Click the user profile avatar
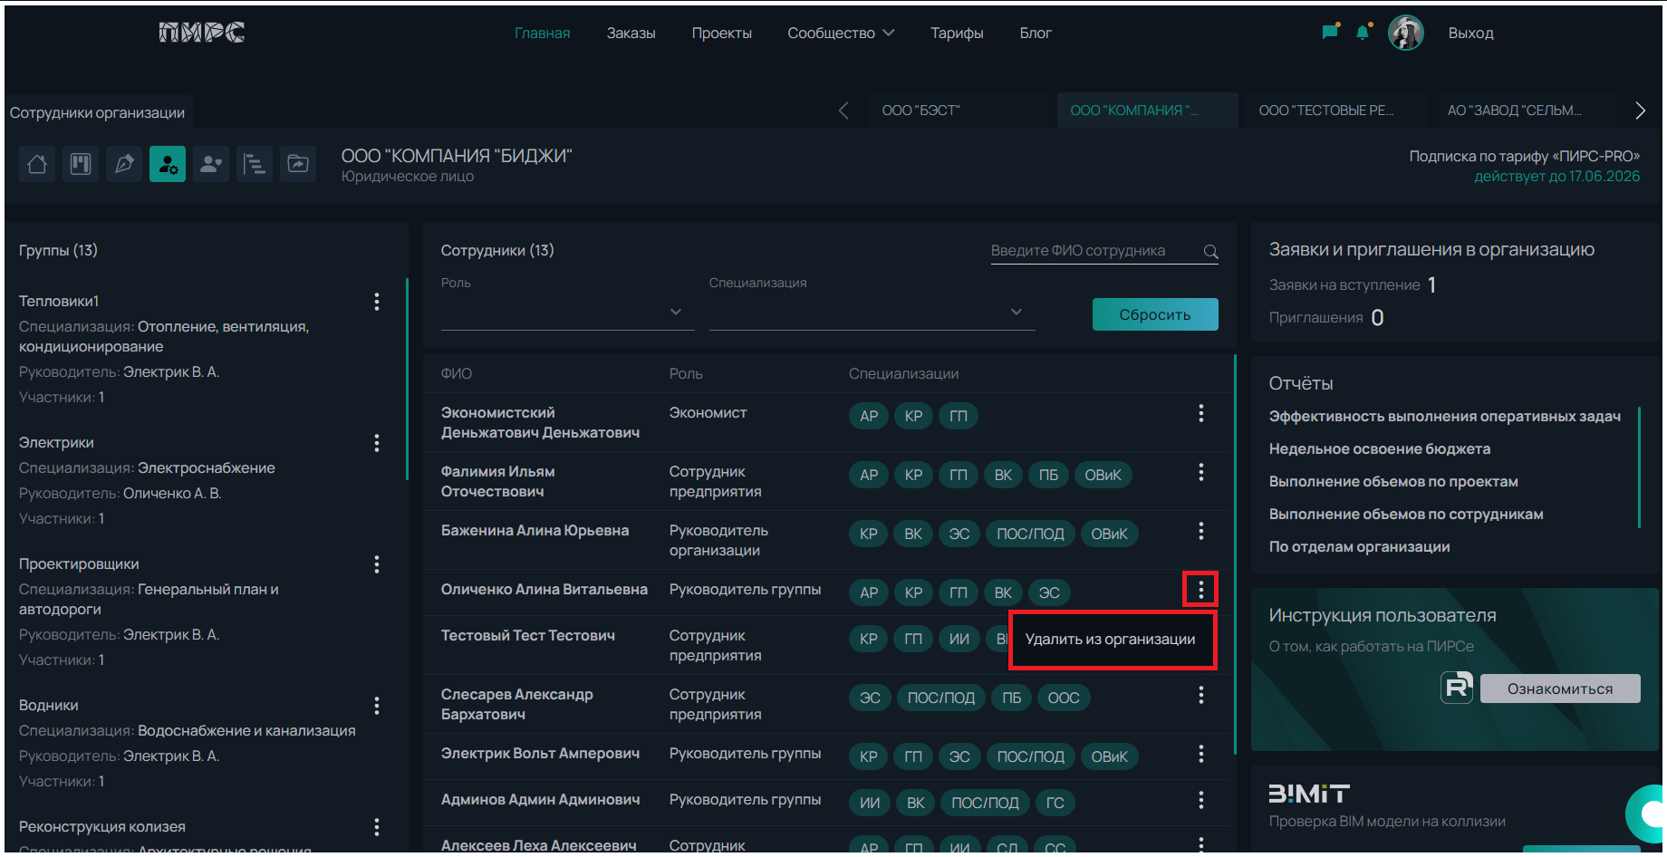Image resolution: width=1667 pixels, height=857 pixels. (1405, 33)
